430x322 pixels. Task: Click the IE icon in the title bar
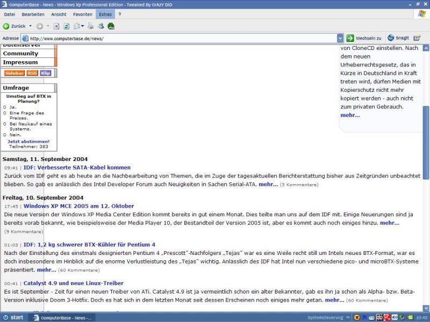pyautogui.click(x=4, y=4)
